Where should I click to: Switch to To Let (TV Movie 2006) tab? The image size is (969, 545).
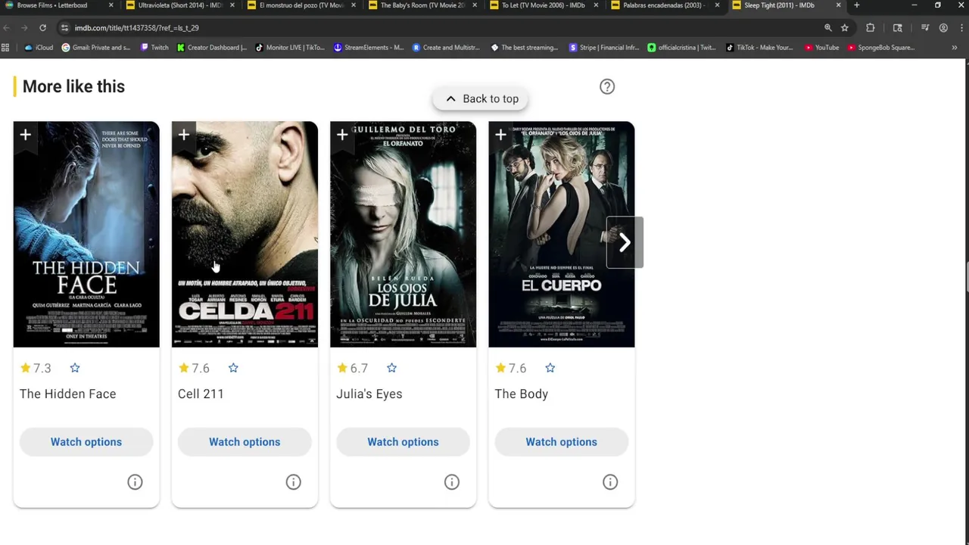click(x=543, y=5)
